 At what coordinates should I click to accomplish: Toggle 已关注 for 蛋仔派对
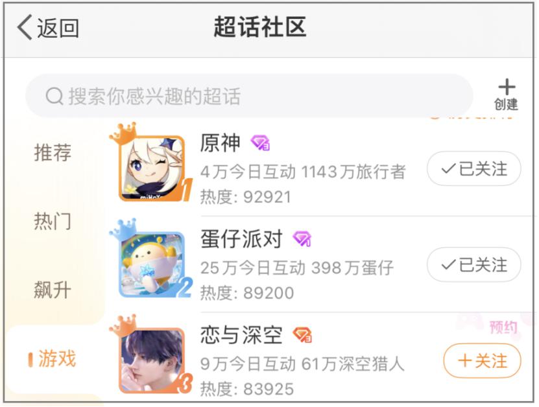(x=473, y=265)
